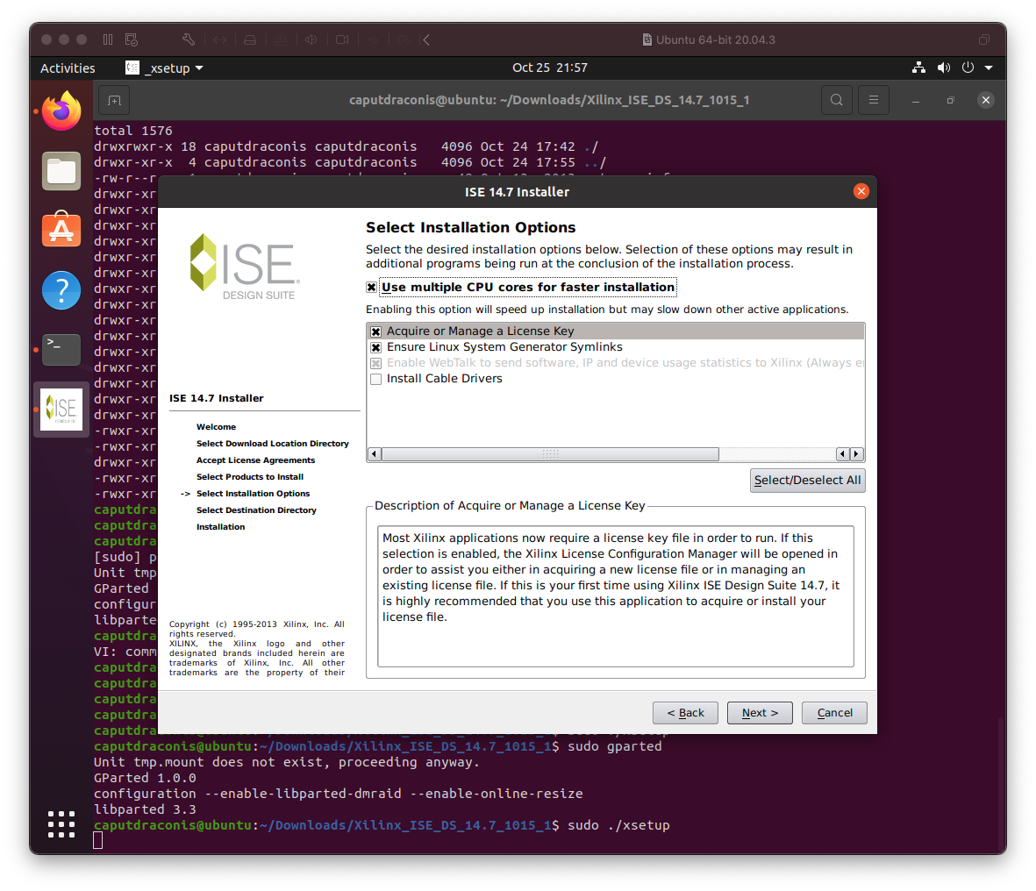Go back with the < Back button

[x=685, y=713]
